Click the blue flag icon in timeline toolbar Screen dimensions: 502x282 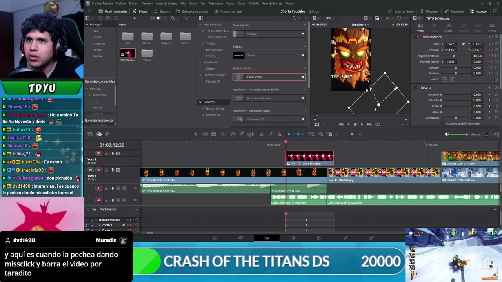coord(289,134)
